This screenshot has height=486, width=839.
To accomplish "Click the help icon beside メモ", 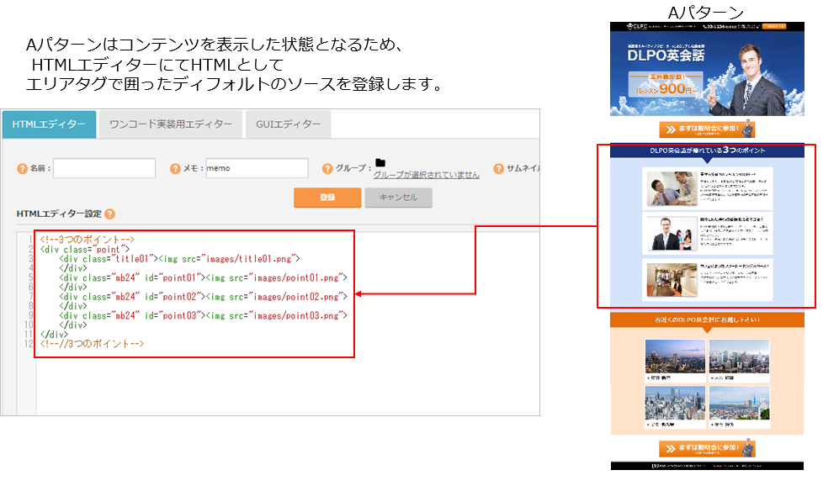I will (x=175, y=168).
